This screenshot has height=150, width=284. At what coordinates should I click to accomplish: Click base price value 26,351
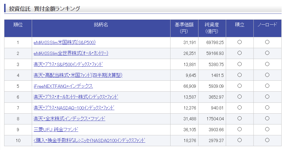[x=190, y=53]
